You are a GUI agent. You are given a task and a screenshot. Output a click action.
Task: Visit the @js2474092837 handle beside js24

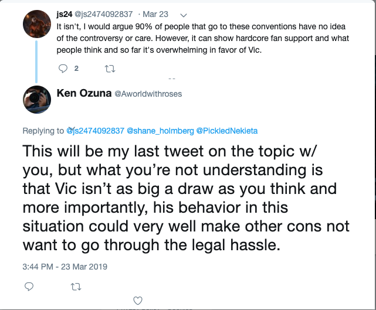pos(104,15)
